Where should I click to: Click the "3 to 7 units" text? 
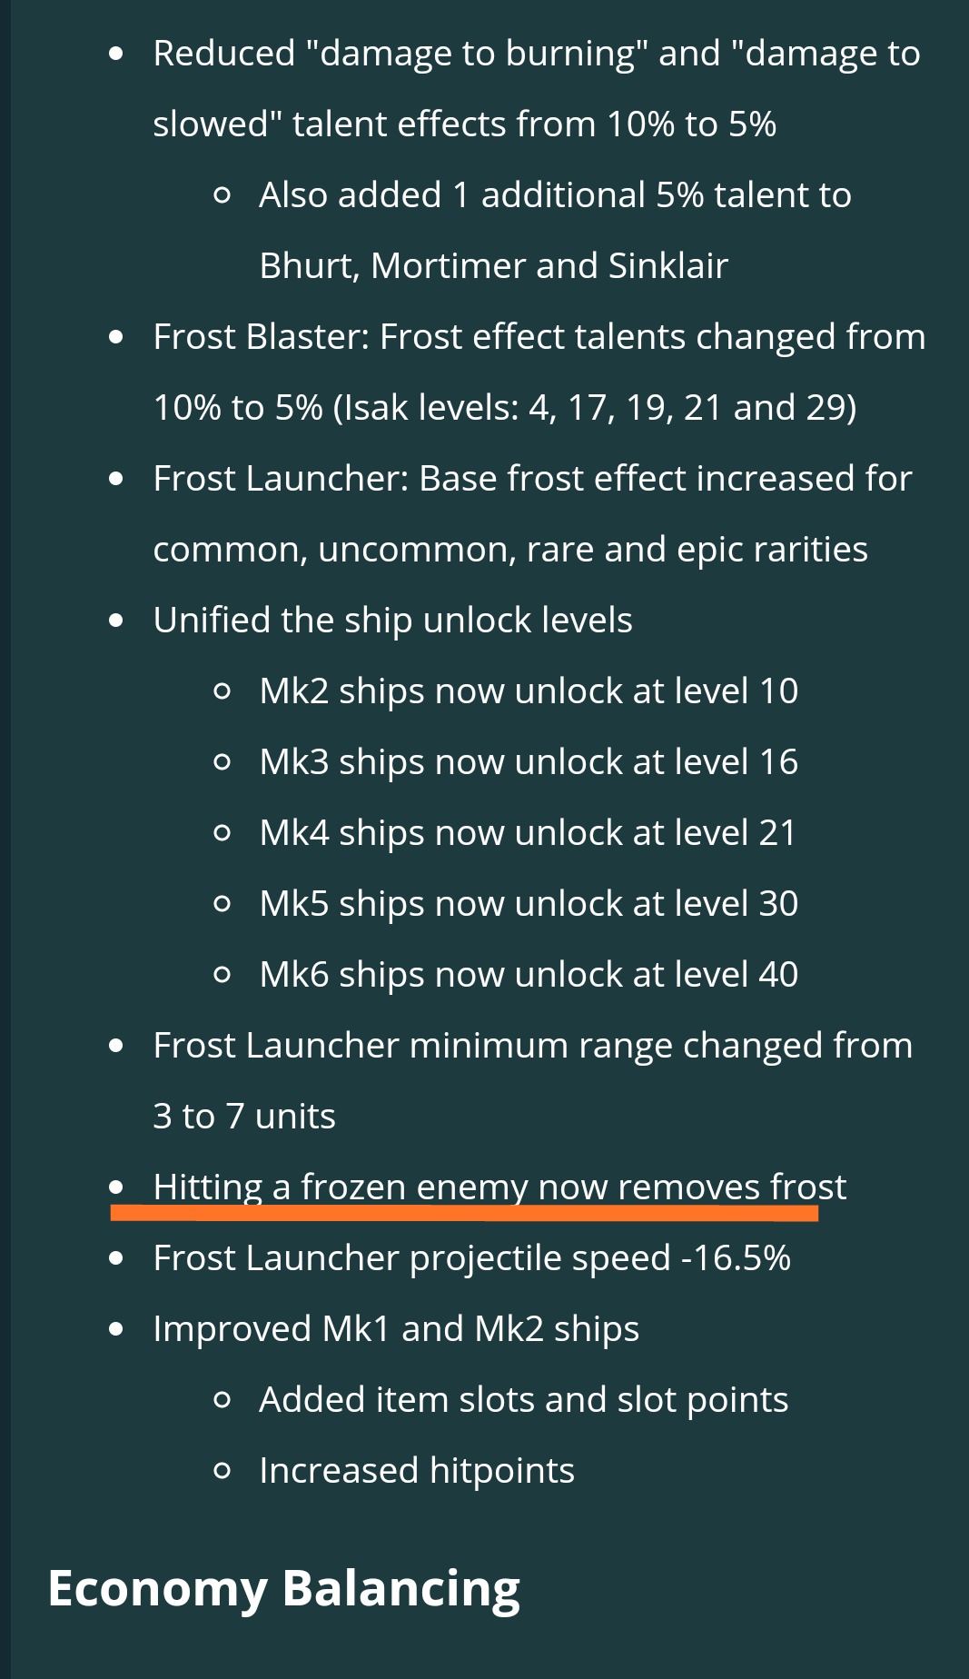pyautogui.click(x=244, y=1117)
